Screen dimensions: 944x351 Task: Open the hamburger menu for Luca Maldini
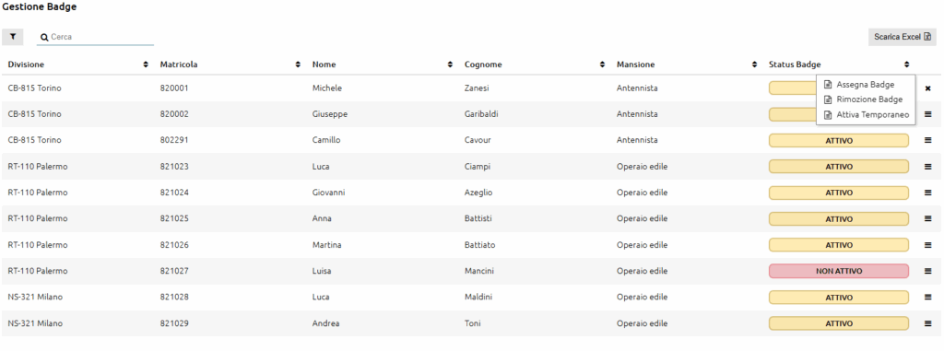point(927,298)
